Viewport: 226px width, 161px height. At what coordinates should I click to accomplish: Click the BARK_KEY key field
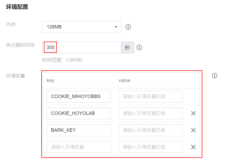point(79,130)
